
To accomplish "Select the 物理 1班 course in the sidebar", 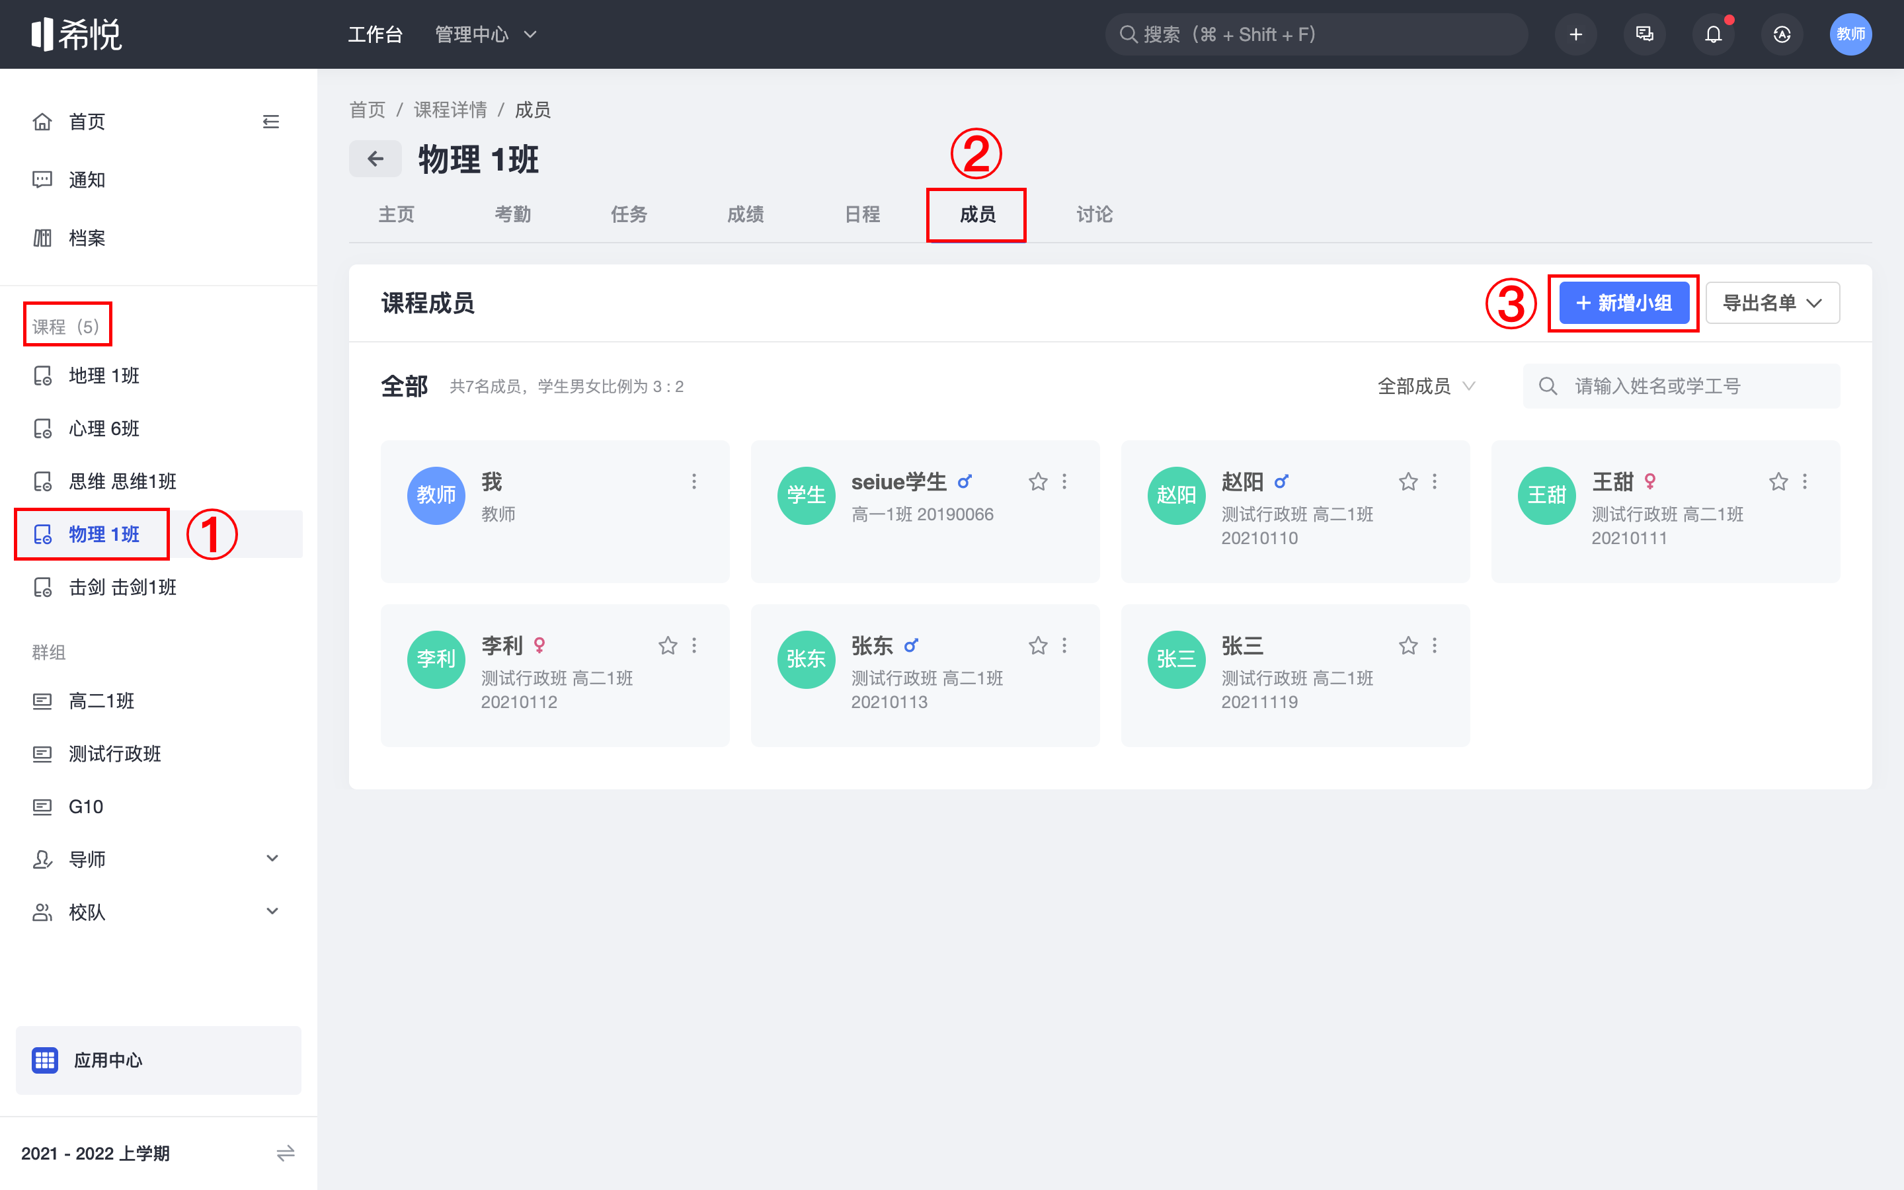I will [159, 534].
